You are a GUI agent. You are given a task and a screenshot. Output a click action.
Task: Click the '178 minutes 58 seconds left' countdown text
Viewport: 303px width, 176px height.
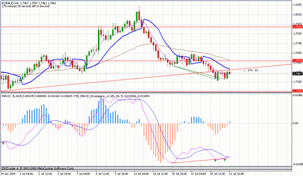26,6
